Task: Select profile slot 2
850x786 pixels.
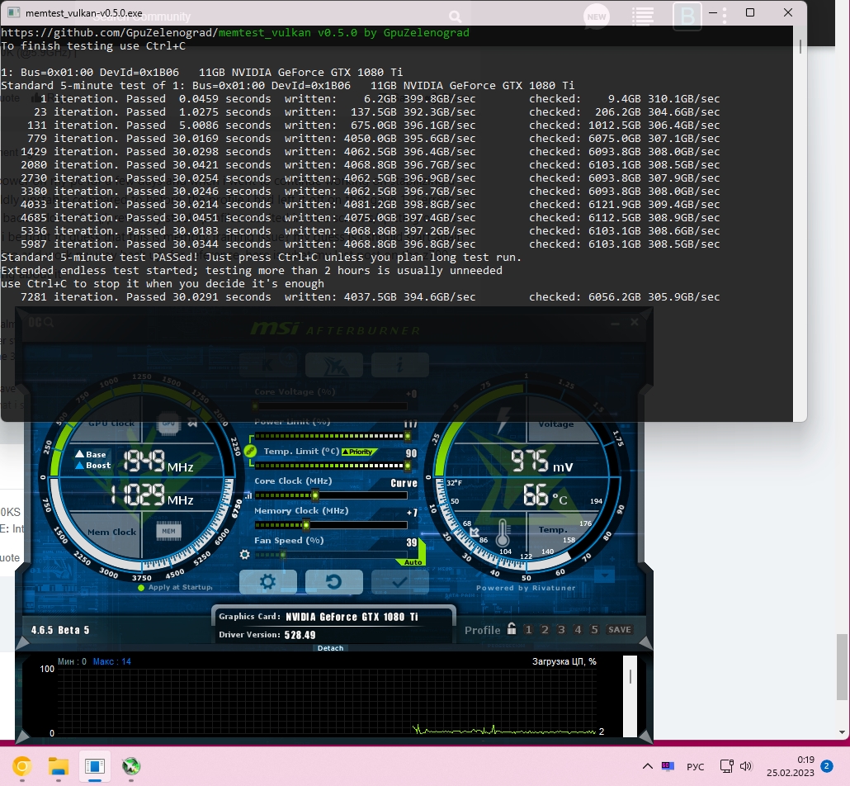Action: [545, 630]
